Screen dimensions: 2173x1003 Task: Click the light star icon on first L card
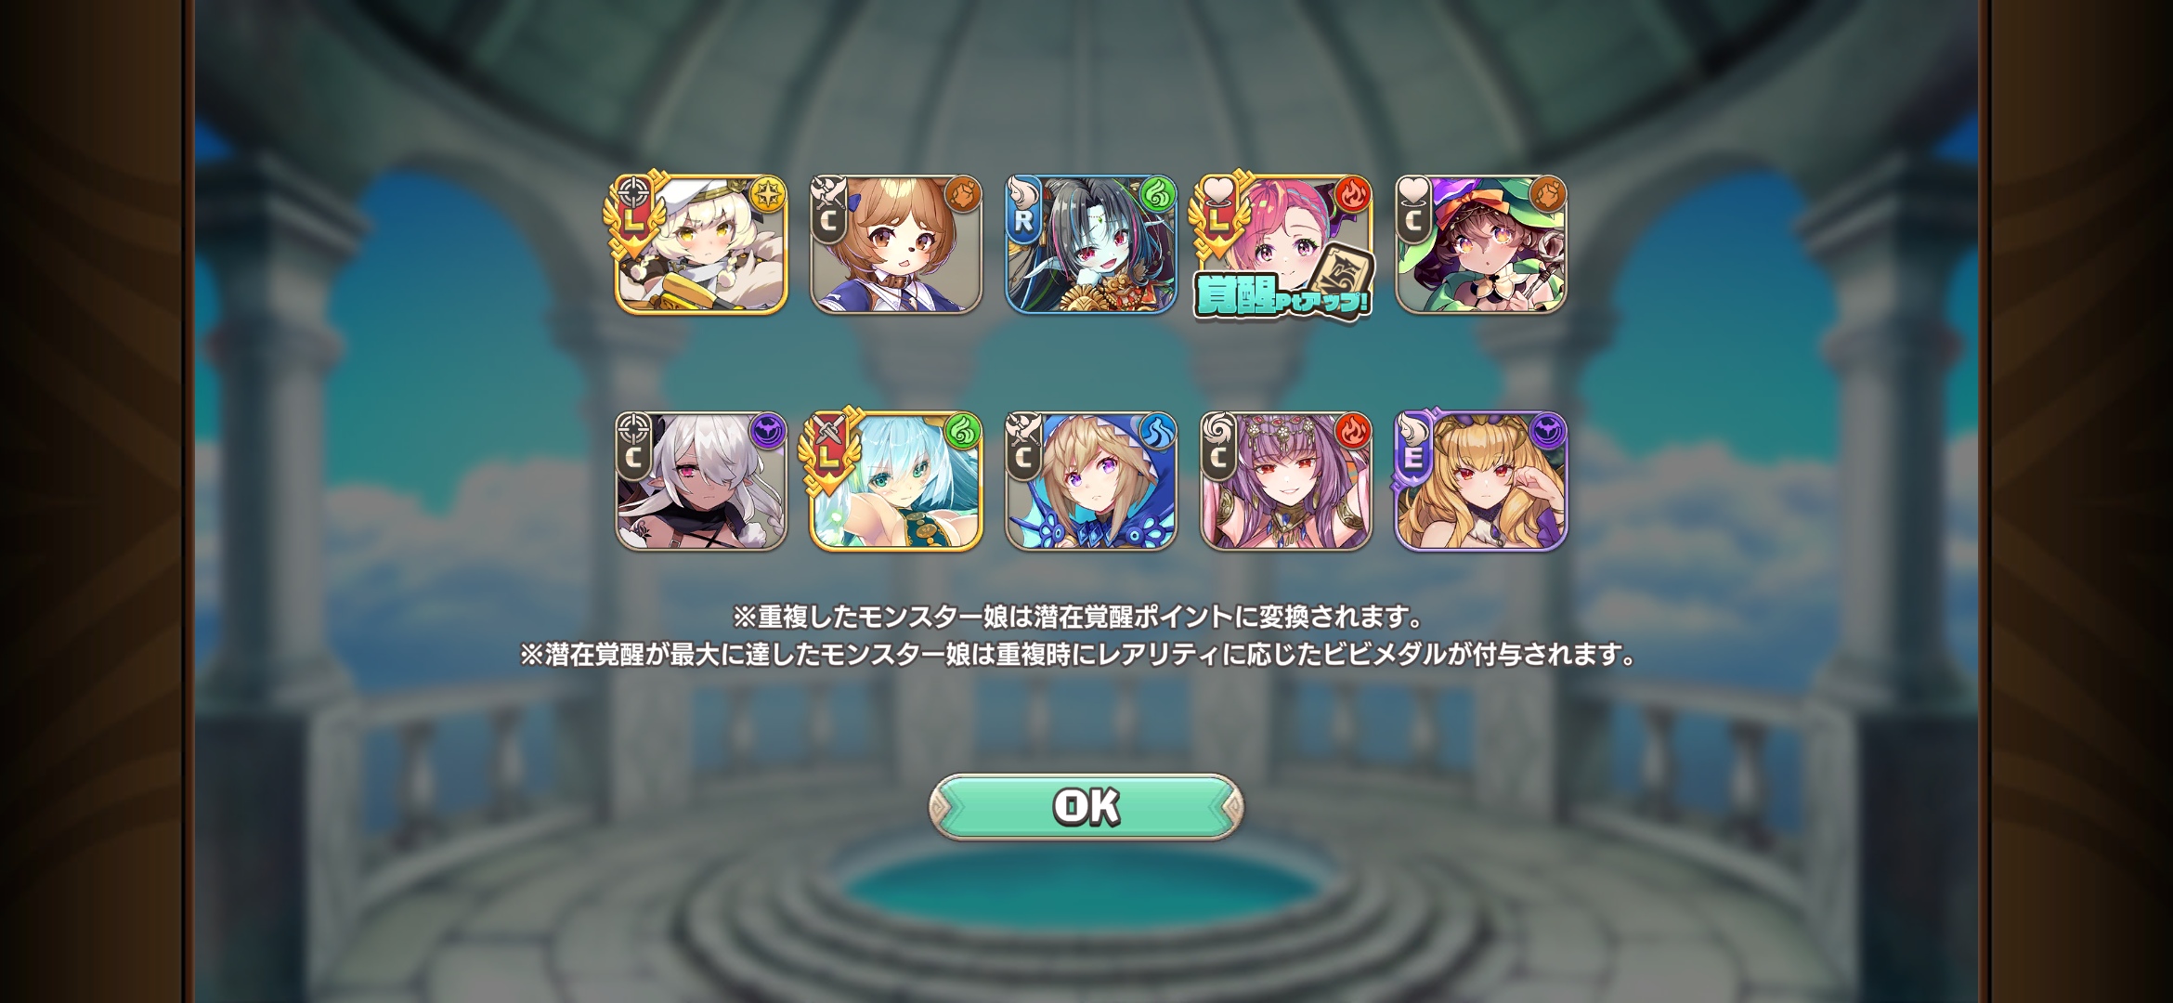point(768,195)
